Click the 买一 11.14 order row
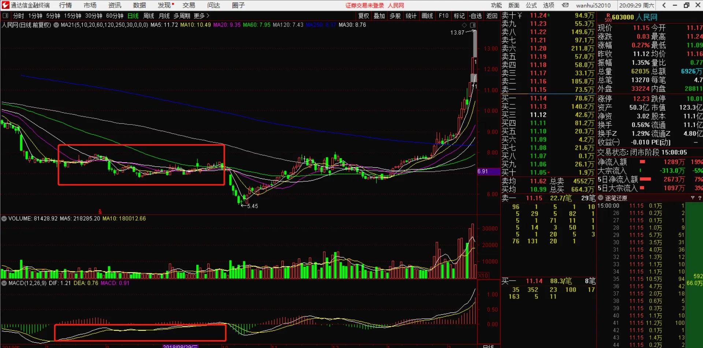 [548, 98]
